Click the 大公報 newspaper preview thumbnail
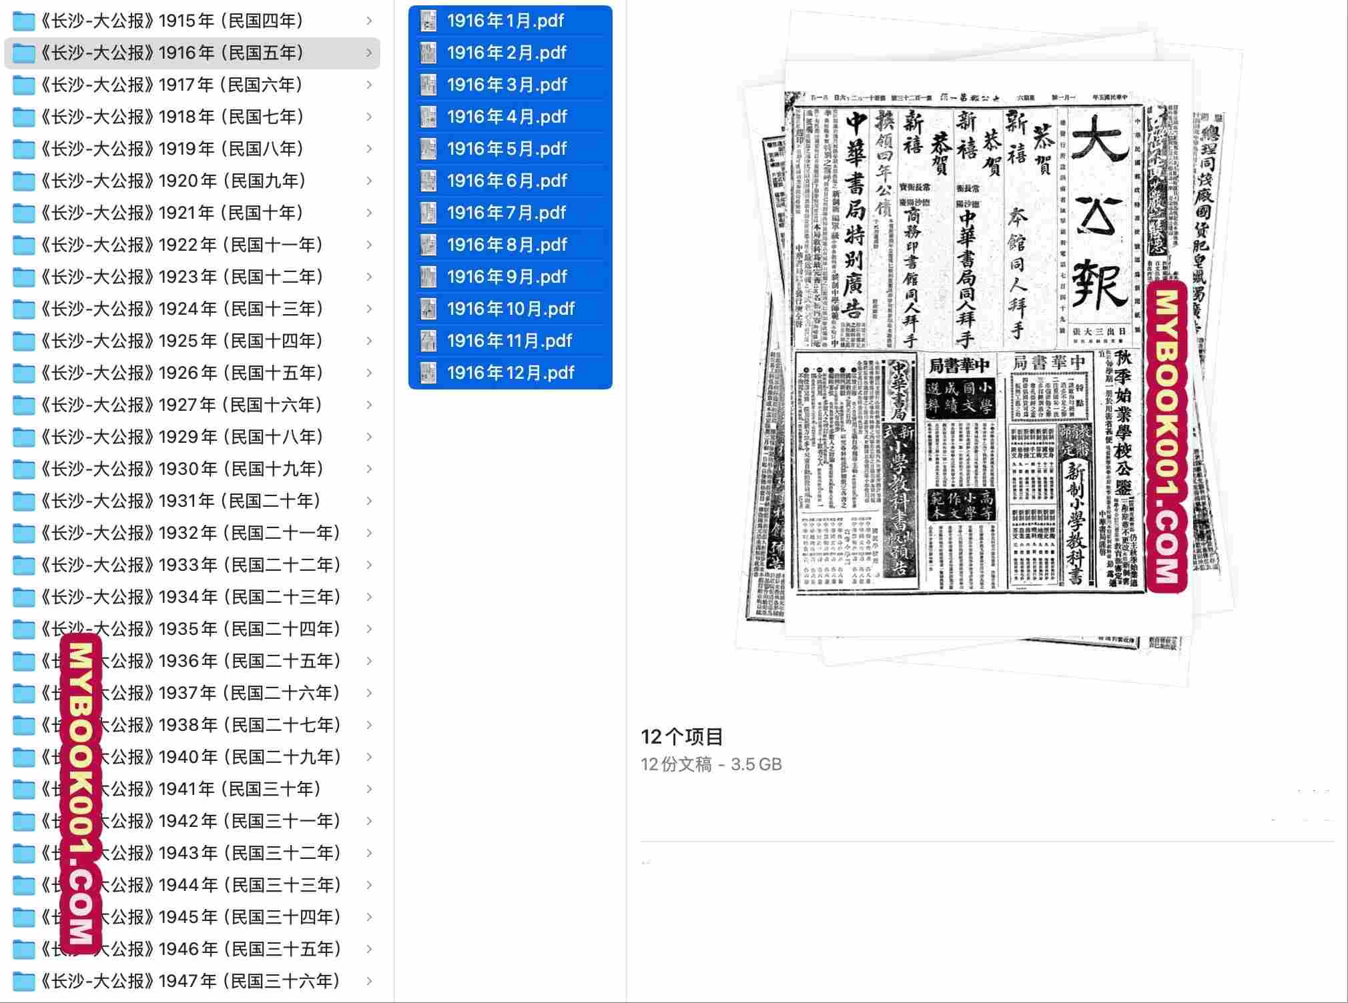The image size is (1348, 1003). [988, 348]
